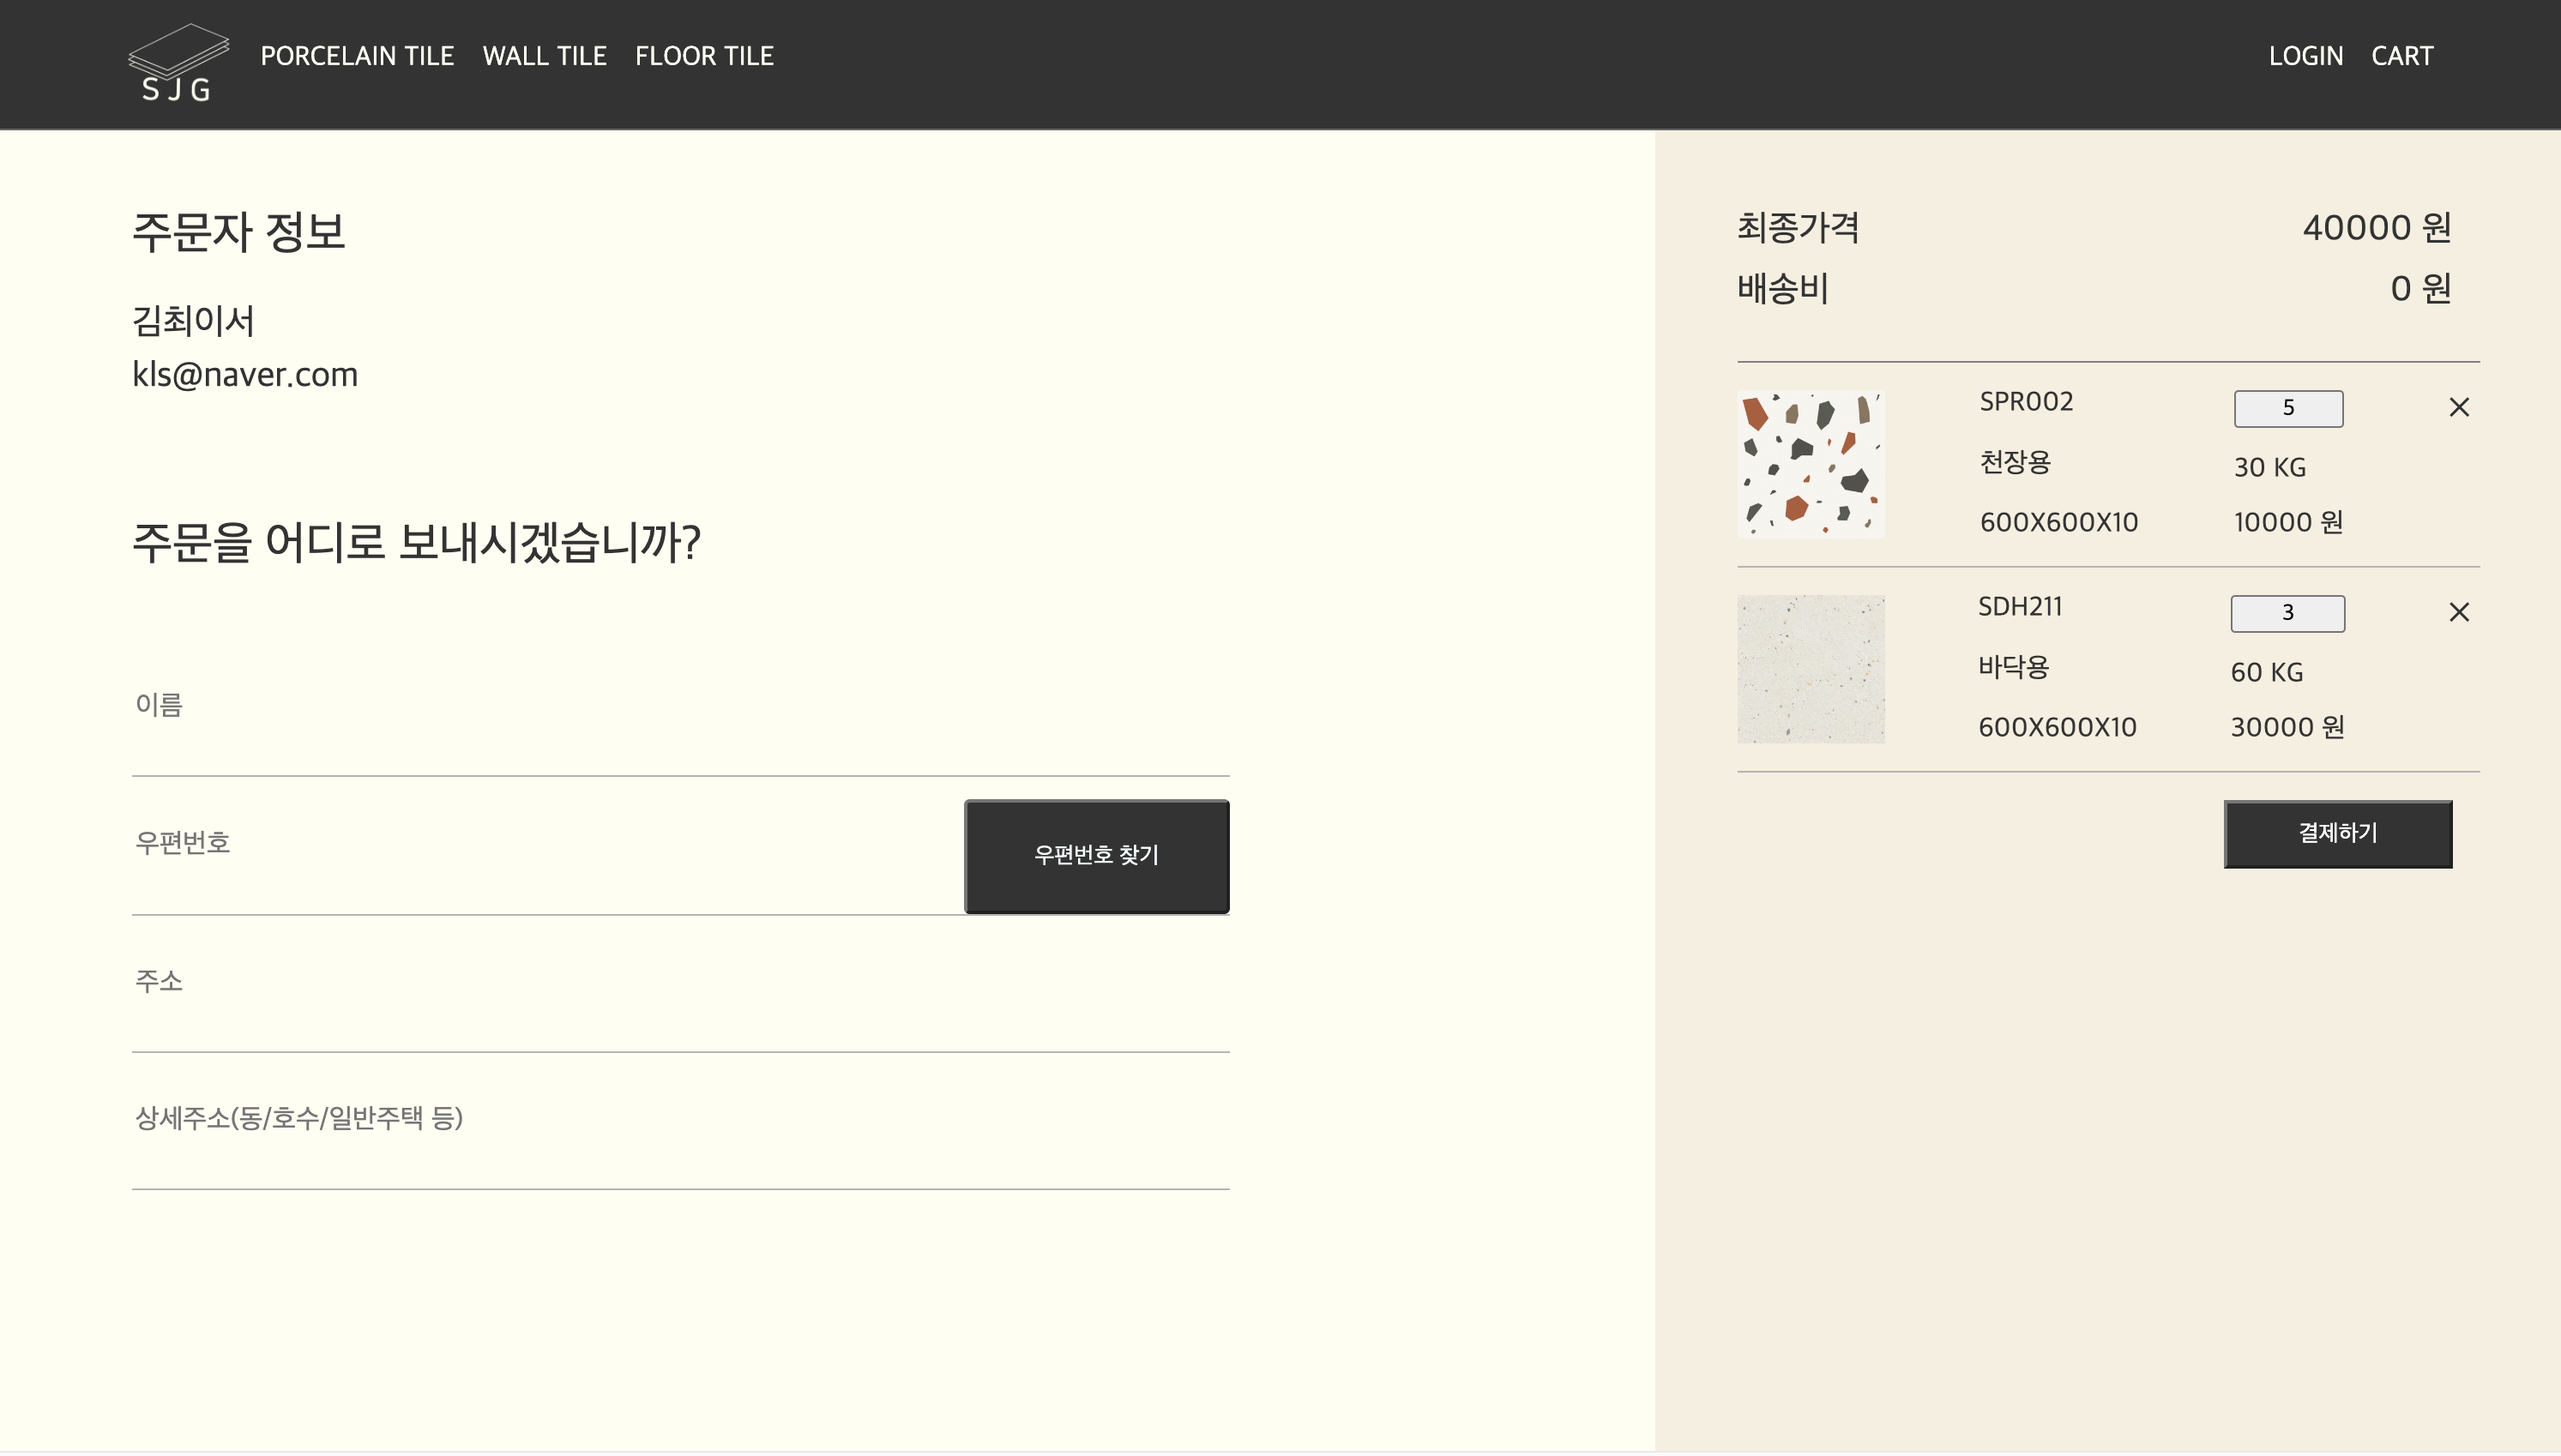The width and height of the screenshot is (2561, 1456).
Task: Open SPR002 terrazzo tile thumbnail
Action: click(1810, 464)
